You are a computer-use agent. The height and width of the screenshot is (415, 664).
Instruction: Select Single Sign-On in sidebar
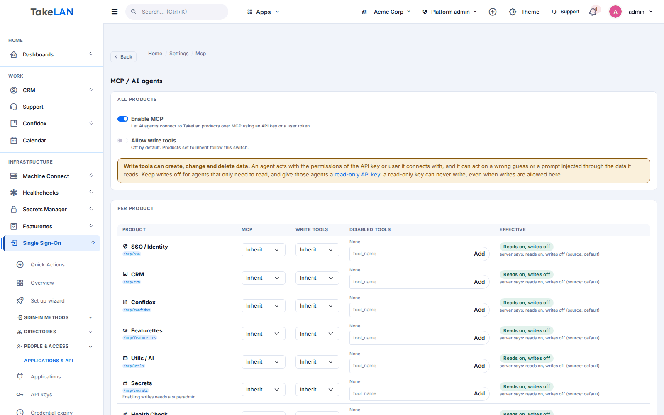tap(51, 243)
